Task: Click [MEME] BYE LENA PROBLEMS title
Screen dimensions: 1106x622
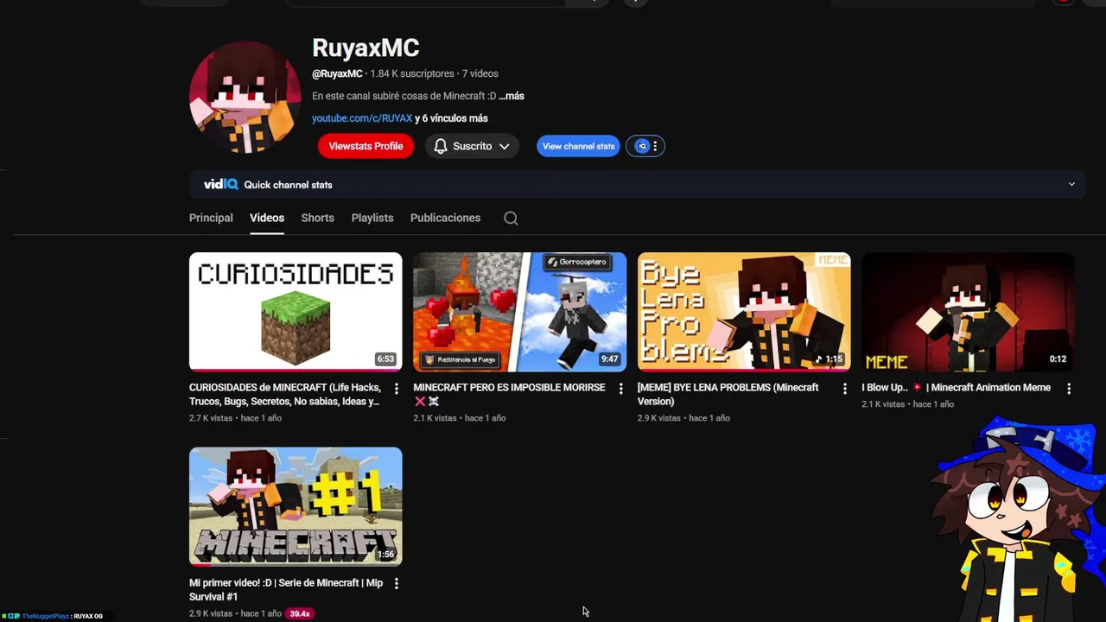Action: [x=728, y=394]
